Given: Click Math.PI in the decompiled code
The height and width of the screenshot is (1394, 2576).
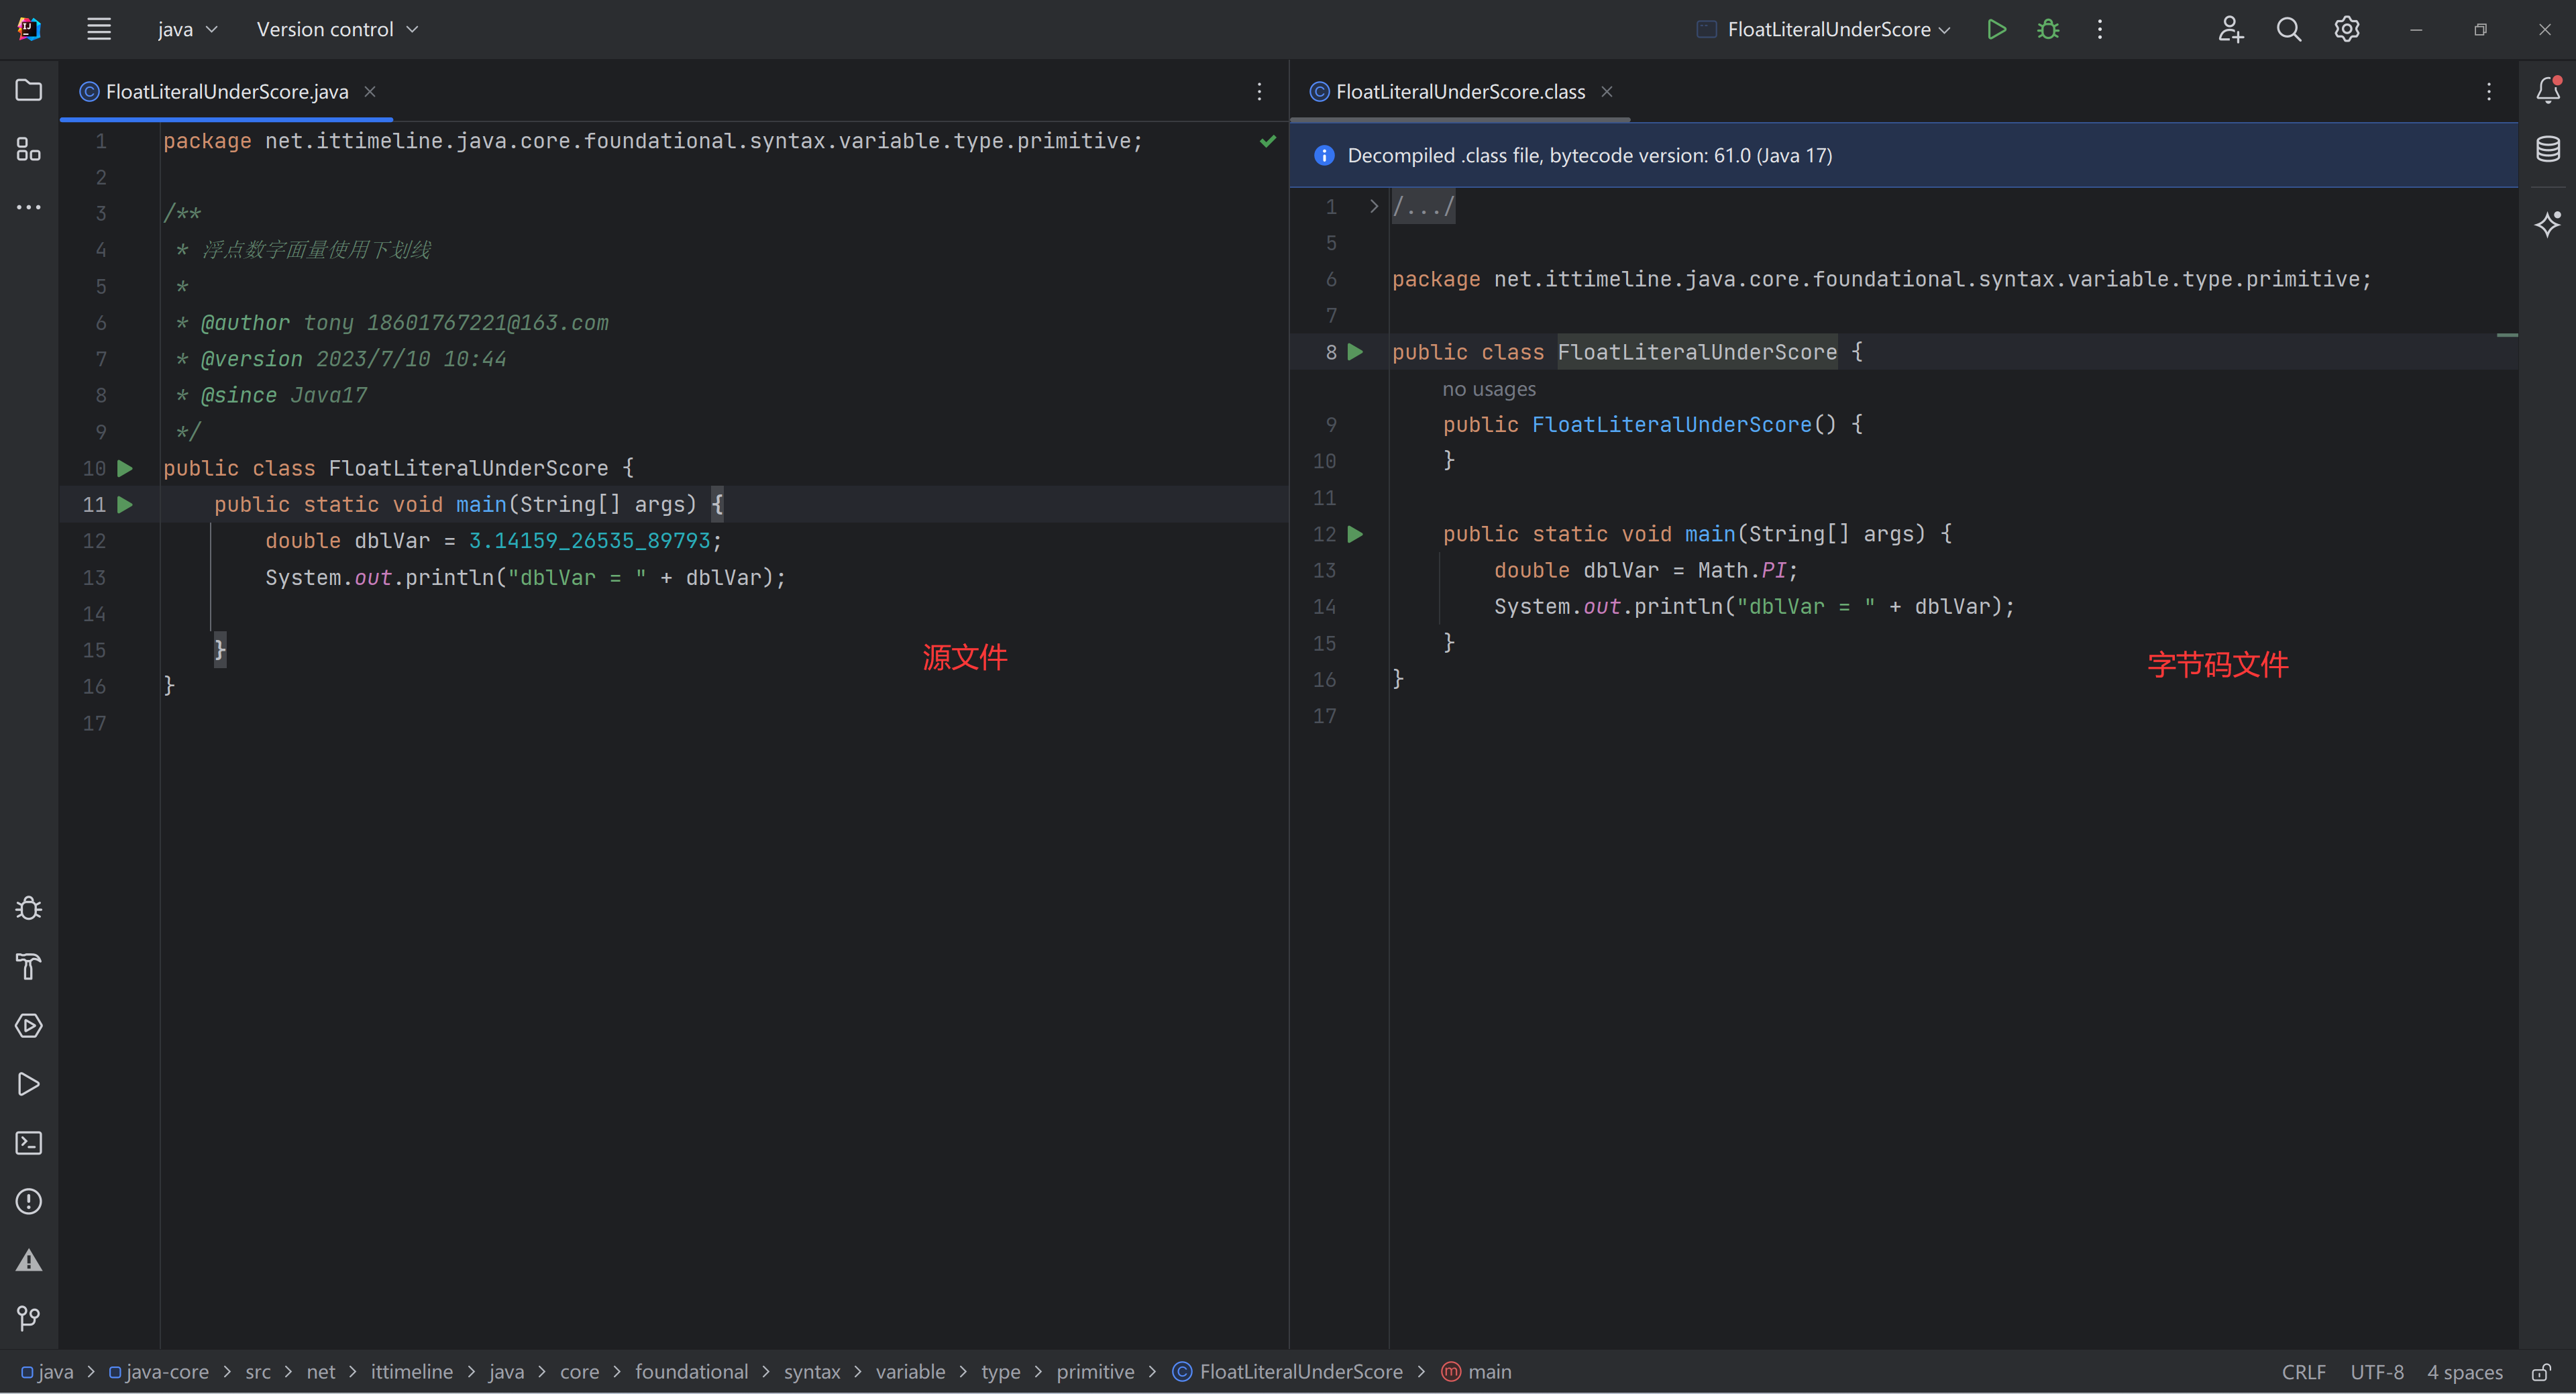Looking at the screenshot, I should coord(1741,571).
